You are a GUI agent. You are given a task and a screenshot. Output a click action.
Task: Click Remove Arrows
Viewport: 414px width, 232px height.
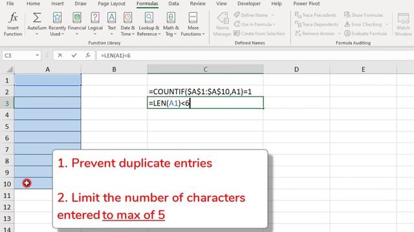pos(315,34)
